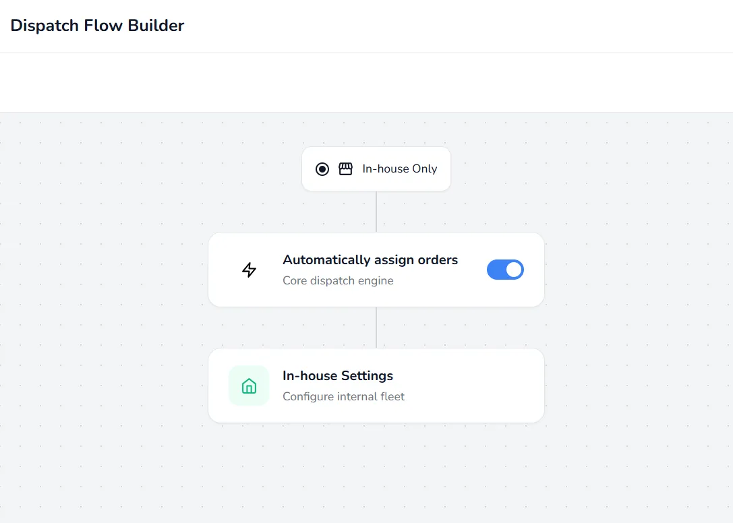Click the blue track of the assign toggle
Image resolution: width=733 pixels, height=523 pixels.
[496, 270]
